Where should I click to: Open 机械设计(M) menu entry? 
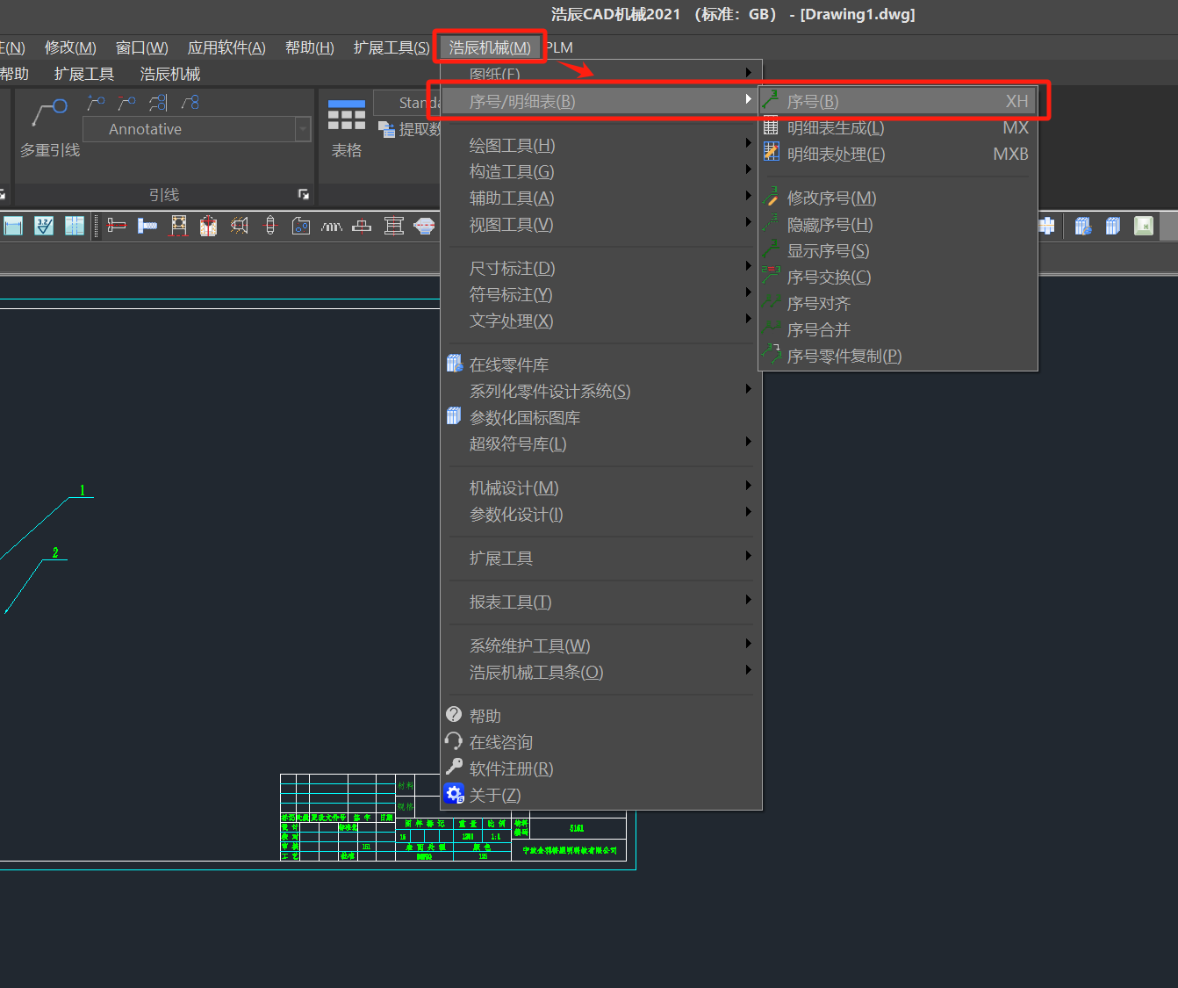[601, 488]
